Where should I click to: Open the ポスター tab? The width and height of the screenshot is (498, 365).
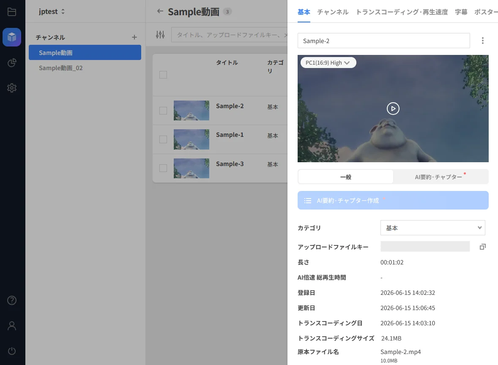click(486, 12)
